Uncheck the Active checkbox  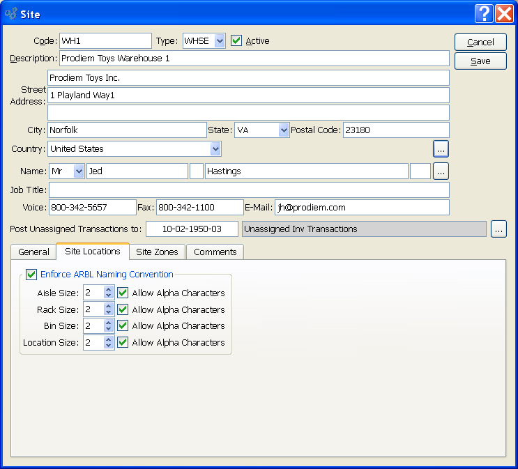tap(237, 41)
